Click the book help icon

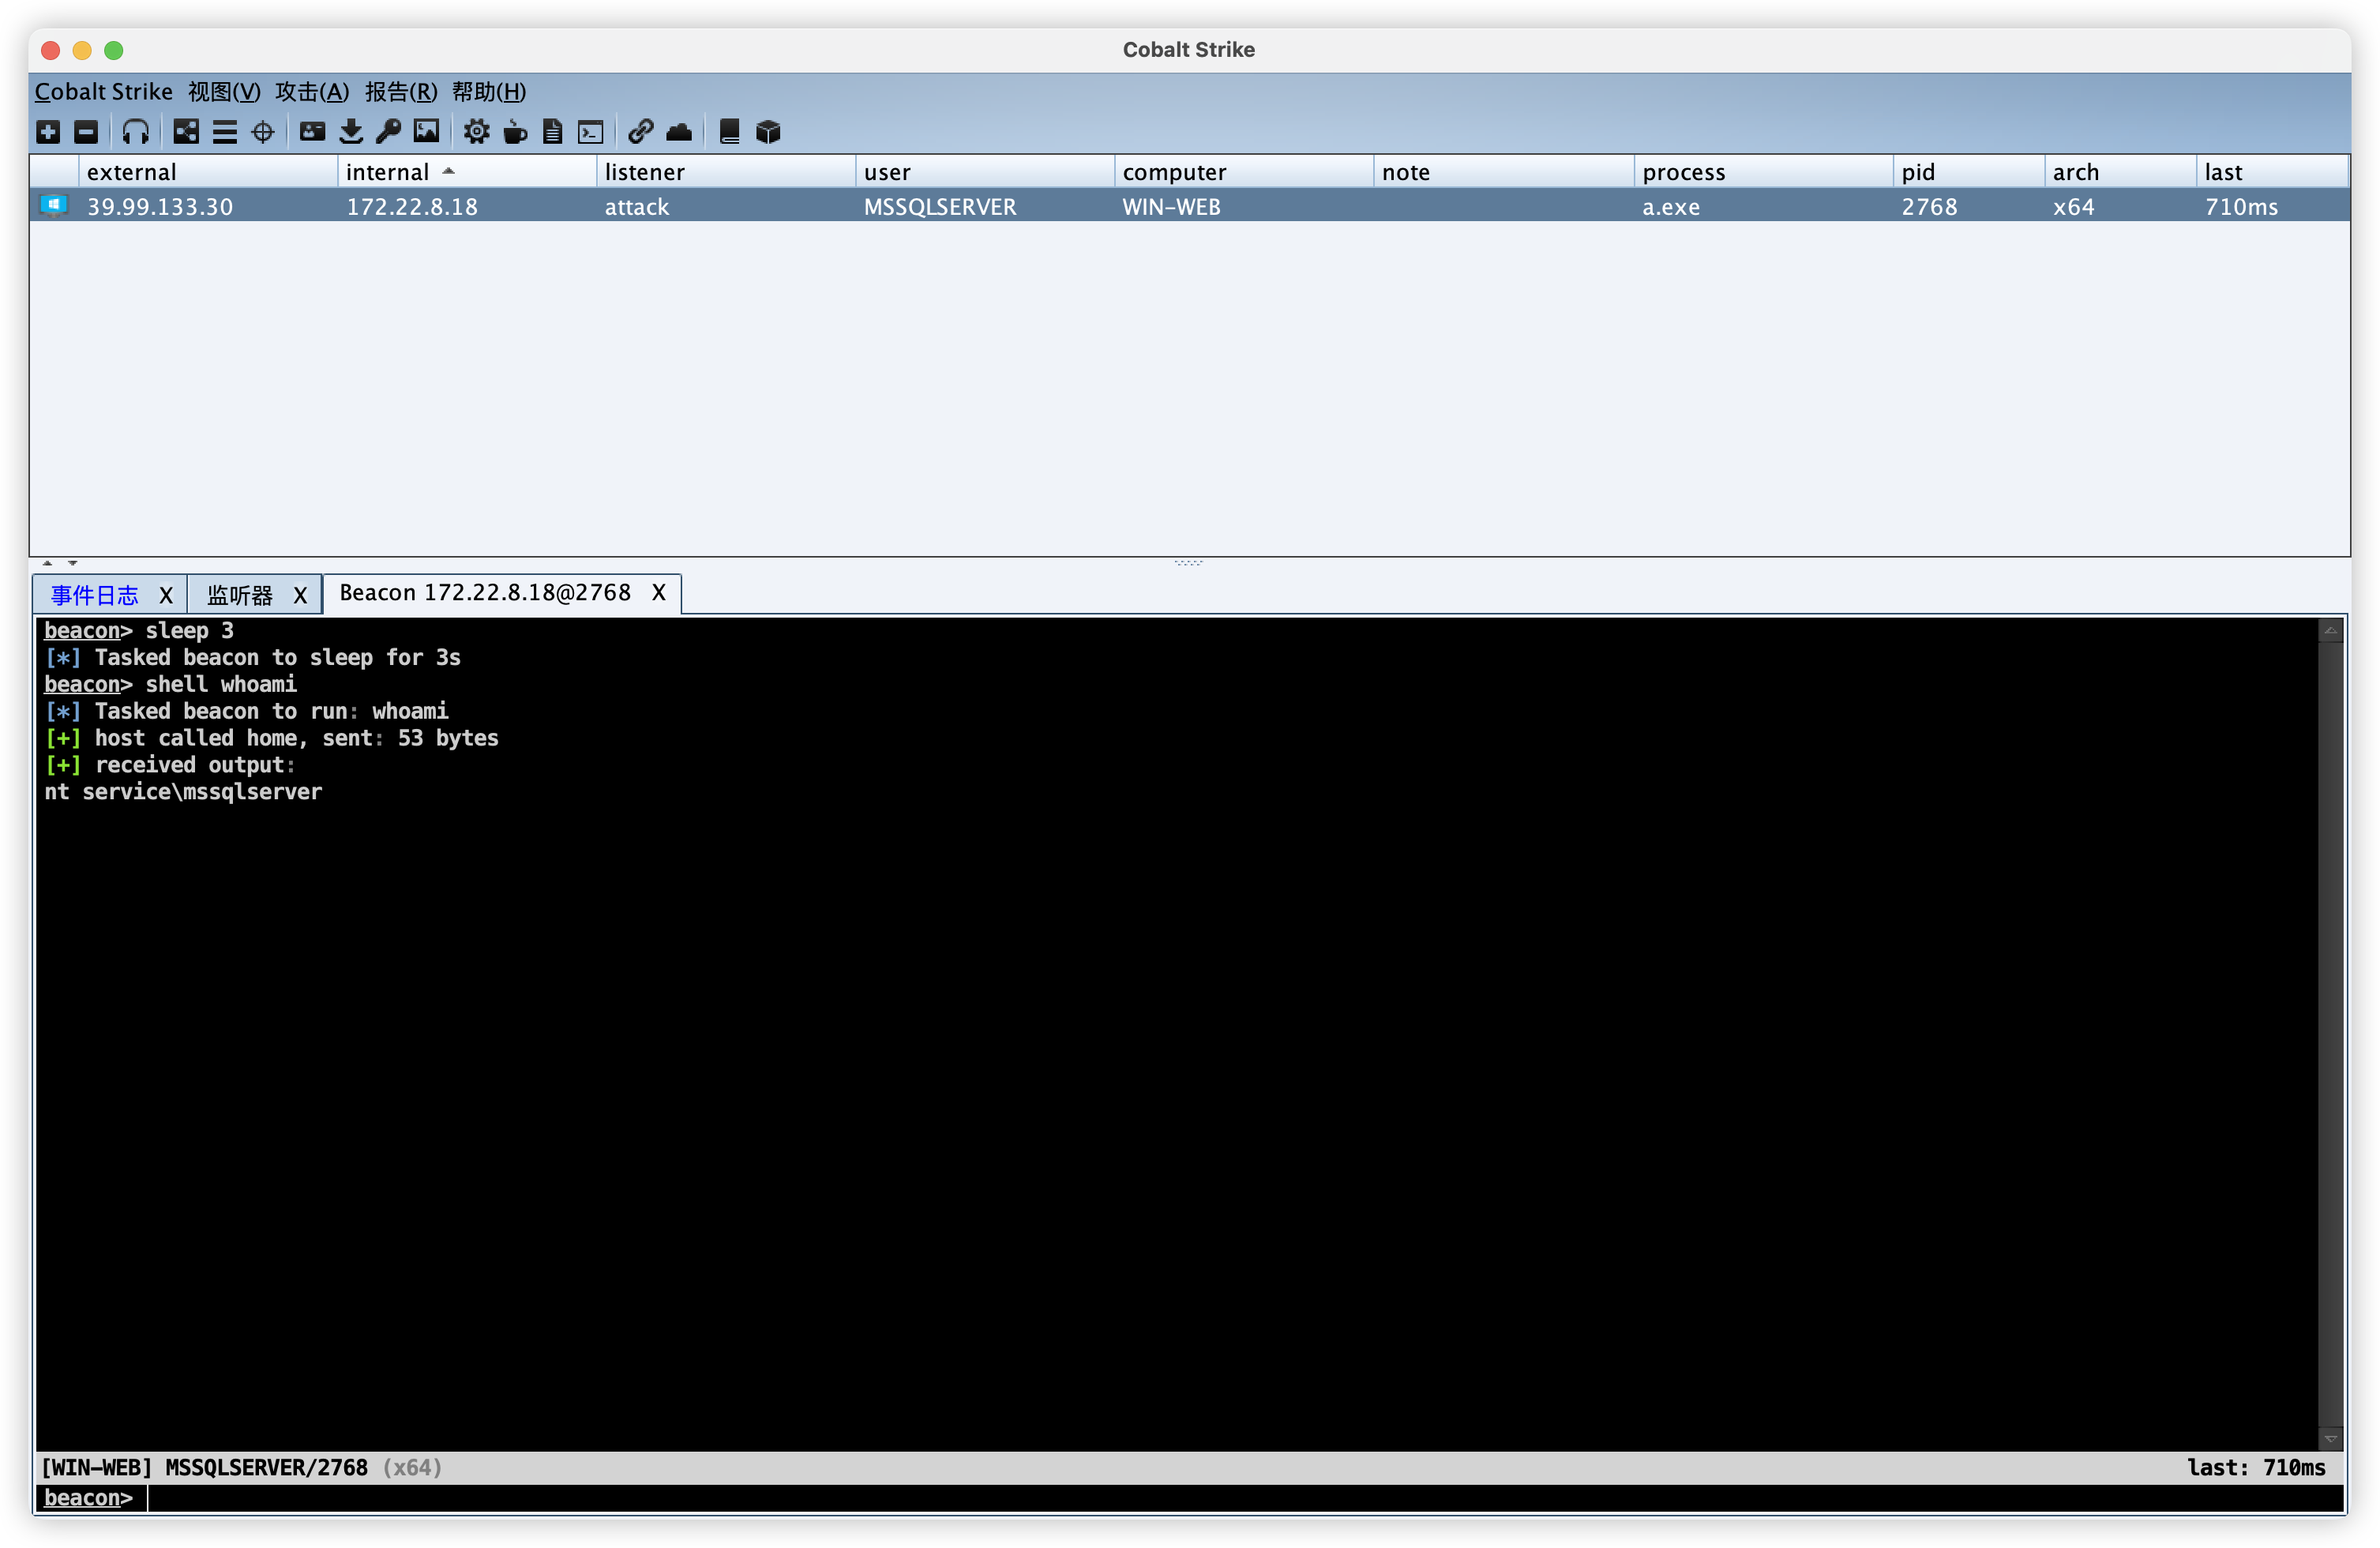click(x=730, y=132)
